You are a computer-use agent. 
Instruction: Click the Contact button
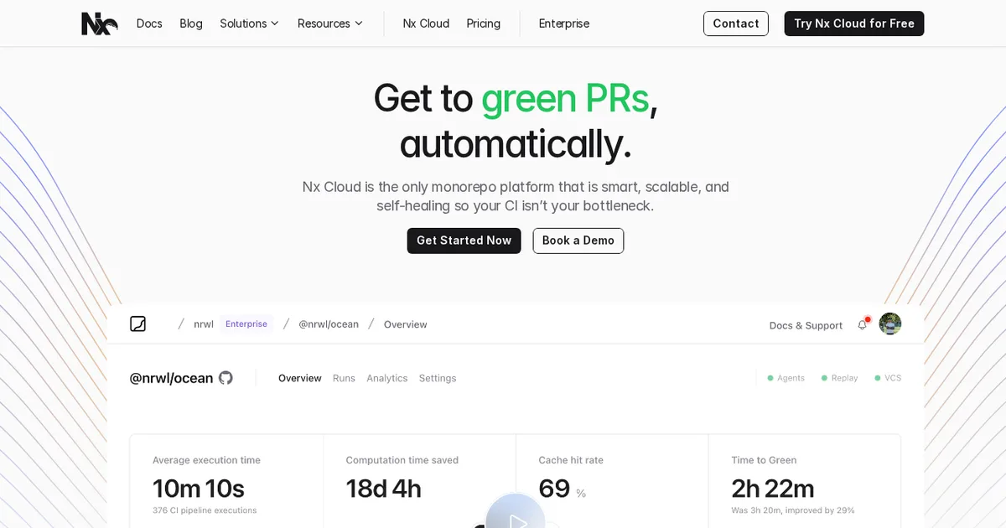pyautogui.click(x=736, y=23)
